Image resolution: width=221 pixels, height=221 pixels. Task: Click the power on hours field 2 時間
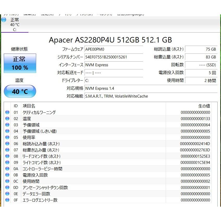point(201,81)
